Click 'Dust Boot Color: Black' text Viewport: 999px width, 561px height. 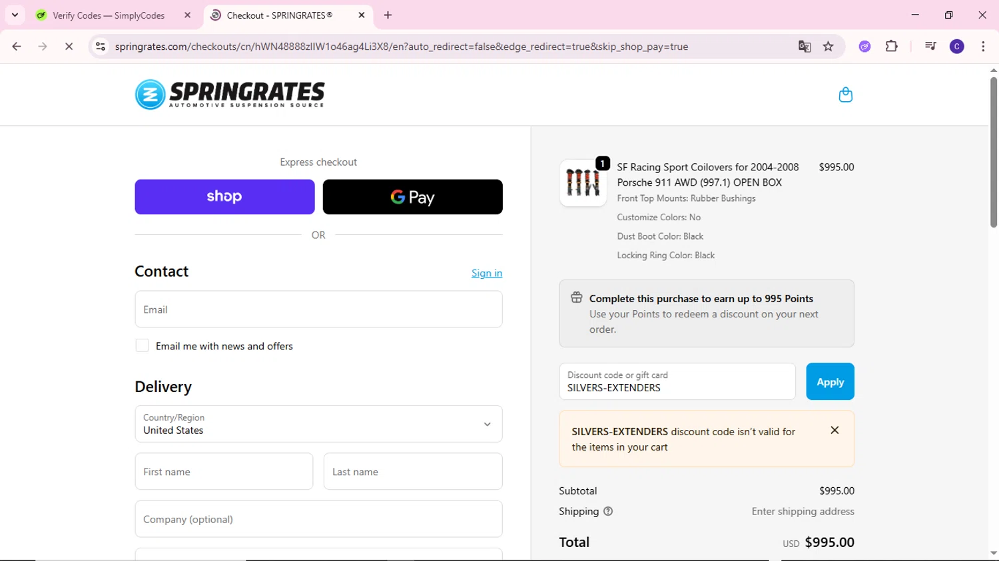click(660, 236)
